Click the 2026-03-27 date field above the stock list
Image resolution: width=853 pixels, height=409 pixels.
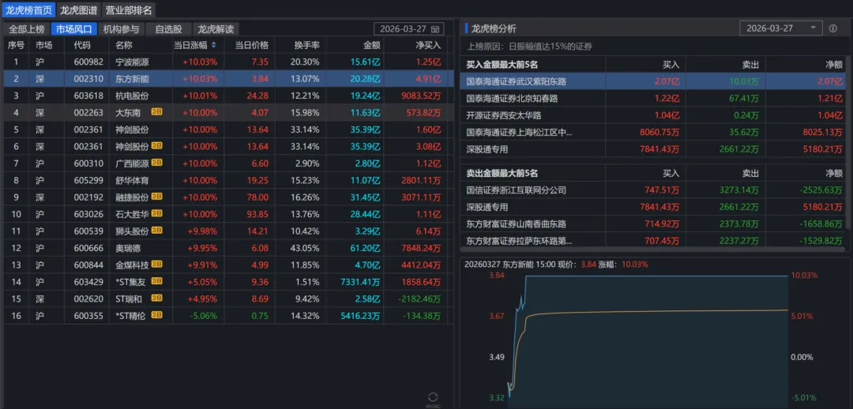[409, 29]
